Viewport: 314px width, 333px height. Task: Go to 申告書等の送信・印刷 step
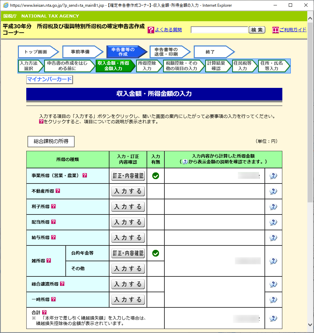[x=170, y=52]
